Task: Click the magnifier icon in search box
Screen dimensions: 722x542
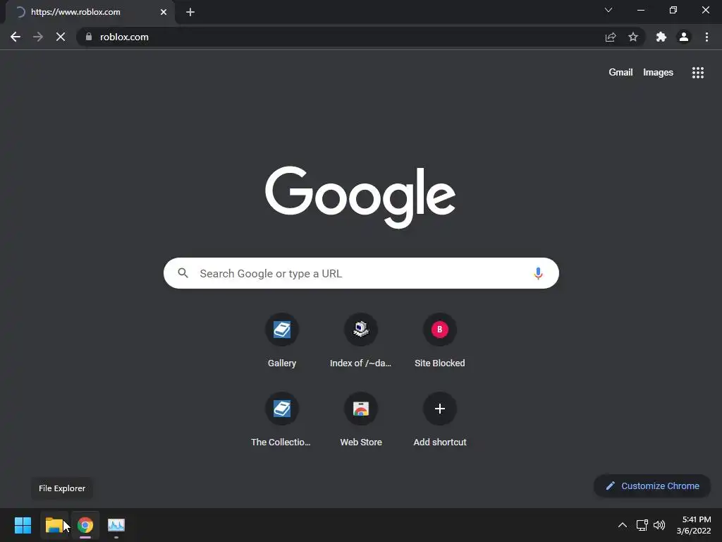Action: click(x=183, y=273)
